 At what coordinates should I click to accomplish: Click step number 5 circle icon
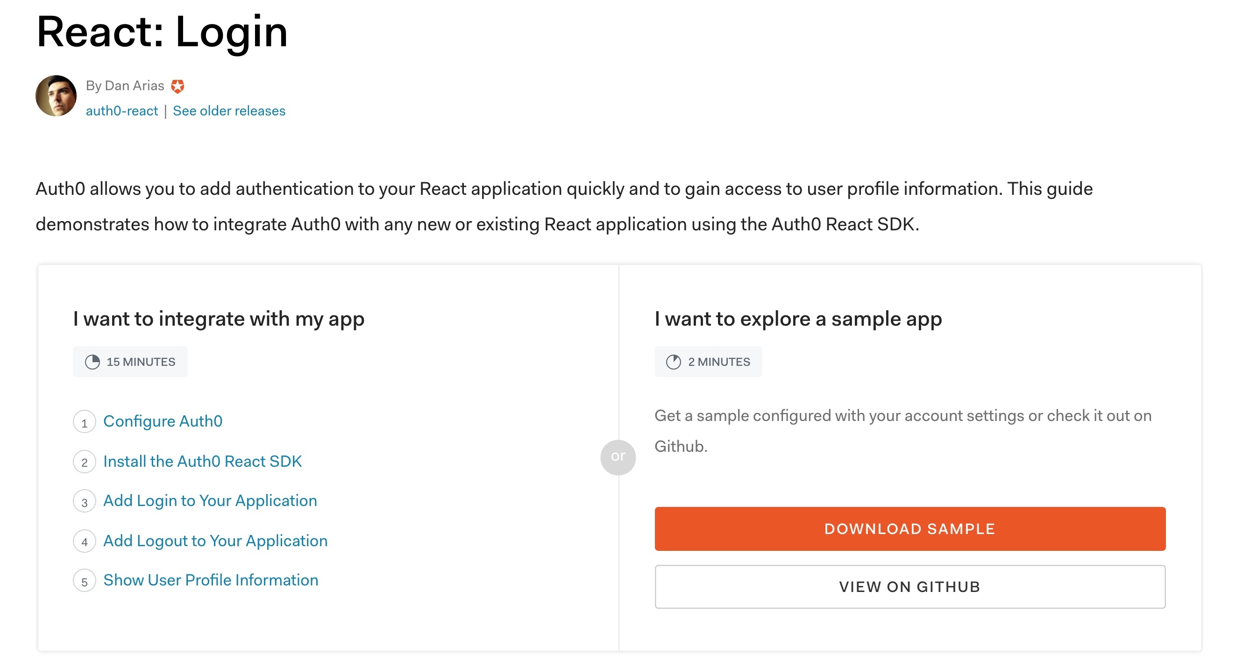[85, 581]
